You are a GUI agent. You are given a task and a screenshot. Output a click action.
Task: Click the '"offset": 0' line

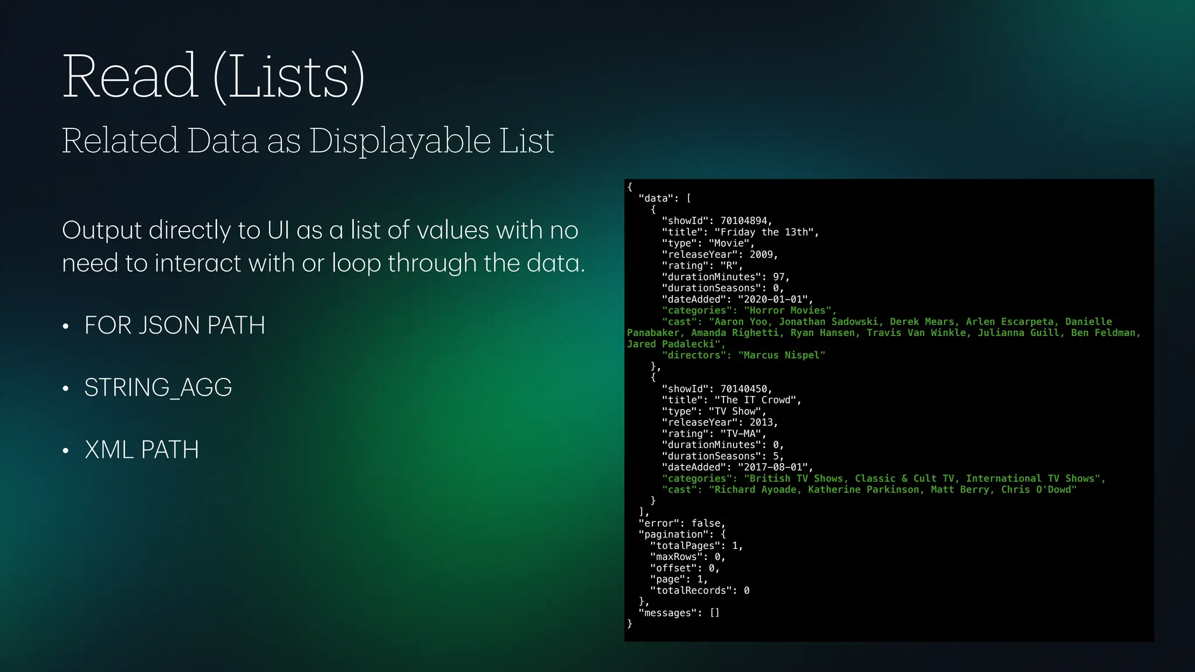tap(685, 568)
